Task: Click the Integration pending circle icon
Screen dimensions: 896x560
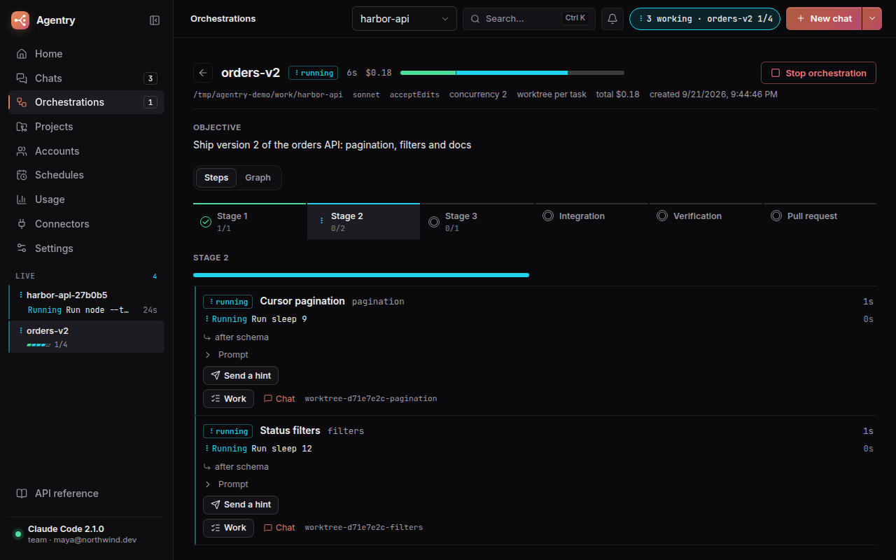Action: 548,216
